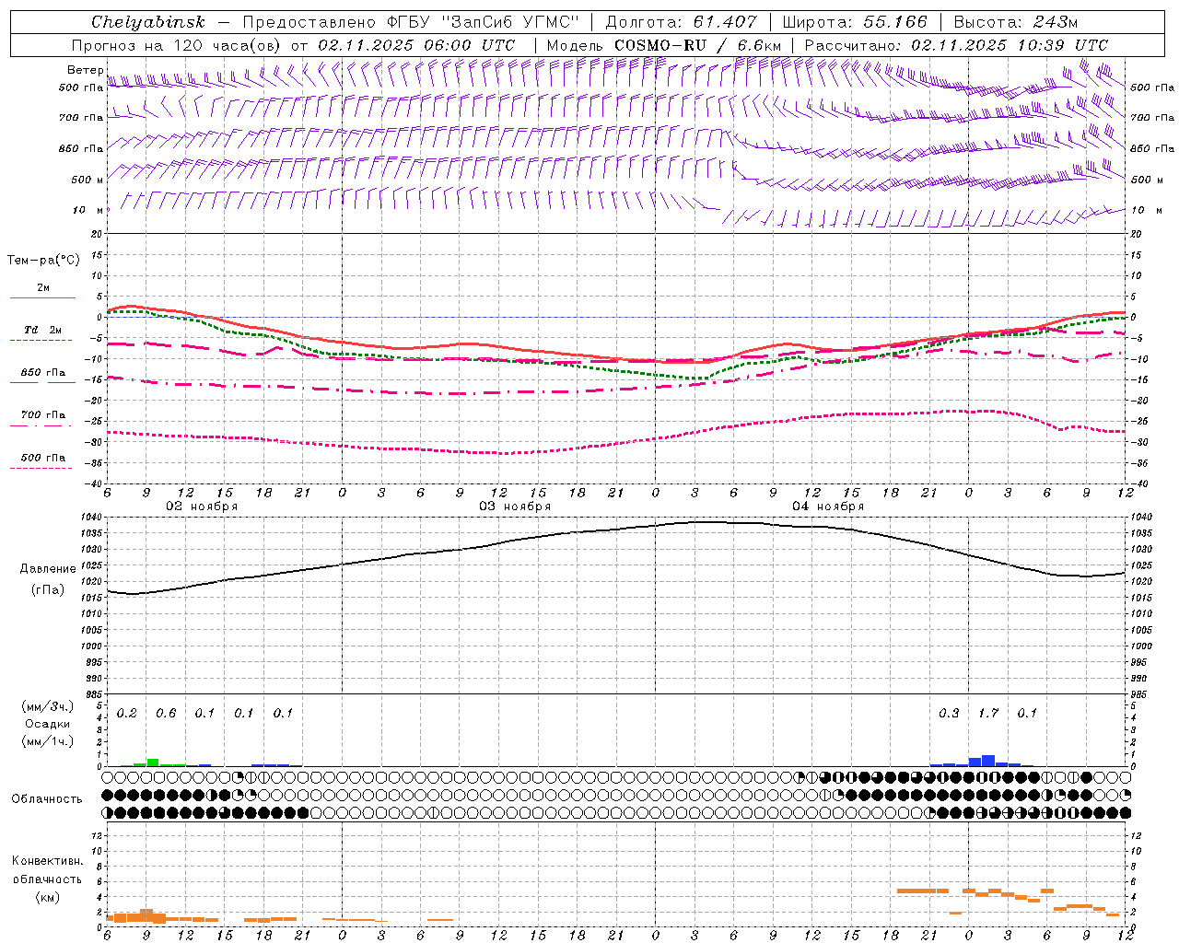This screenshot has width=1179, height=943.
Task: Click the precipitation value 0.6
Action: coord(166,713)
